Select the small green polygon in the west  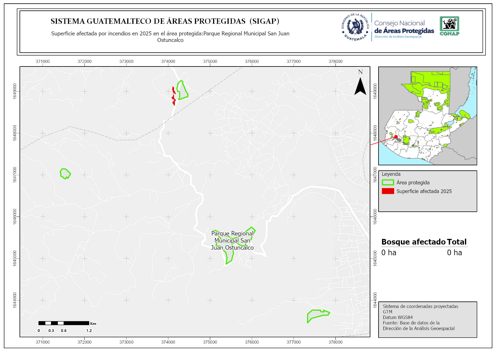coord(65,174)
